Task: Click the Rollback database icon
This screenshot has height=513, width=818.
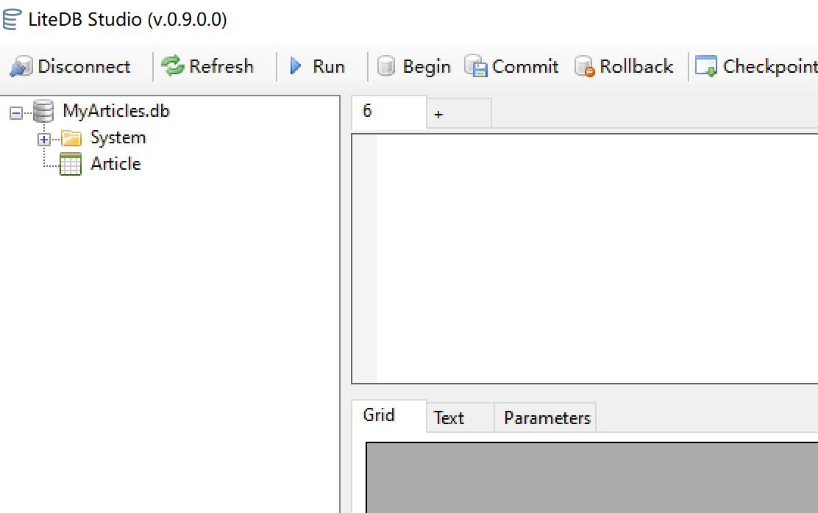Action: pyautogui.click(x=584, y=66)
